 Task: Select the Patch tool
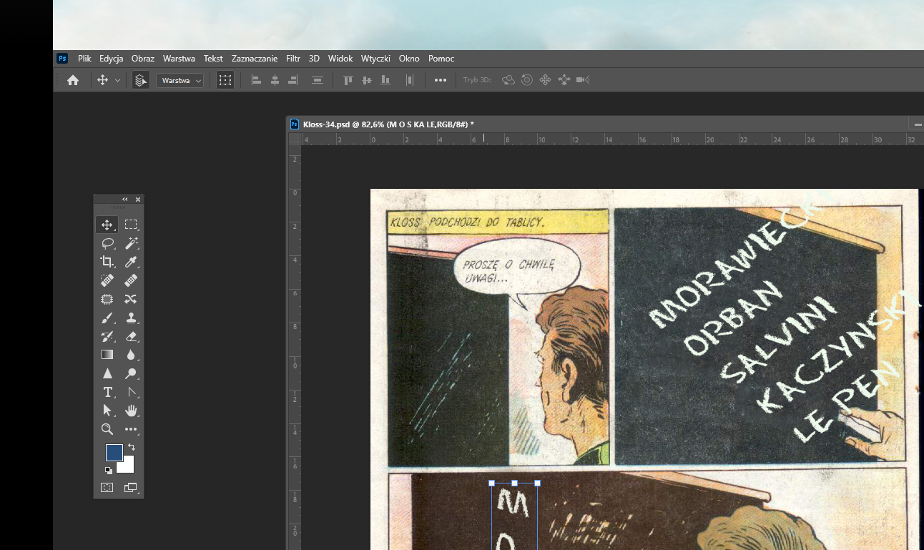pos(107,299)
